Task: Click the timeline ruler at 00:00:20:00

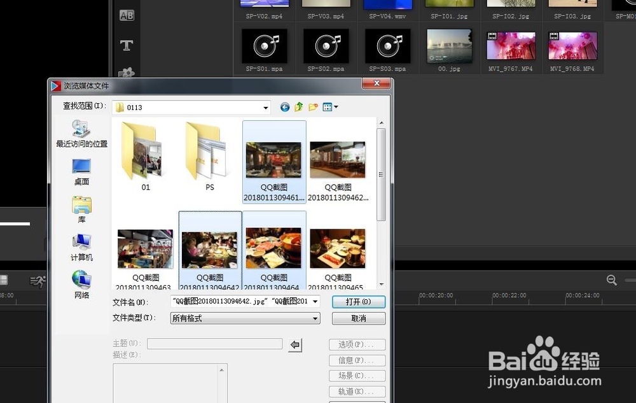Action: tap(436, 295)
